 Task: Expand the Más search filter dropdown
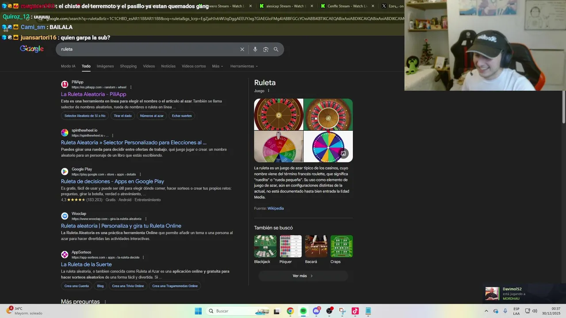click(x=218, y=66)
